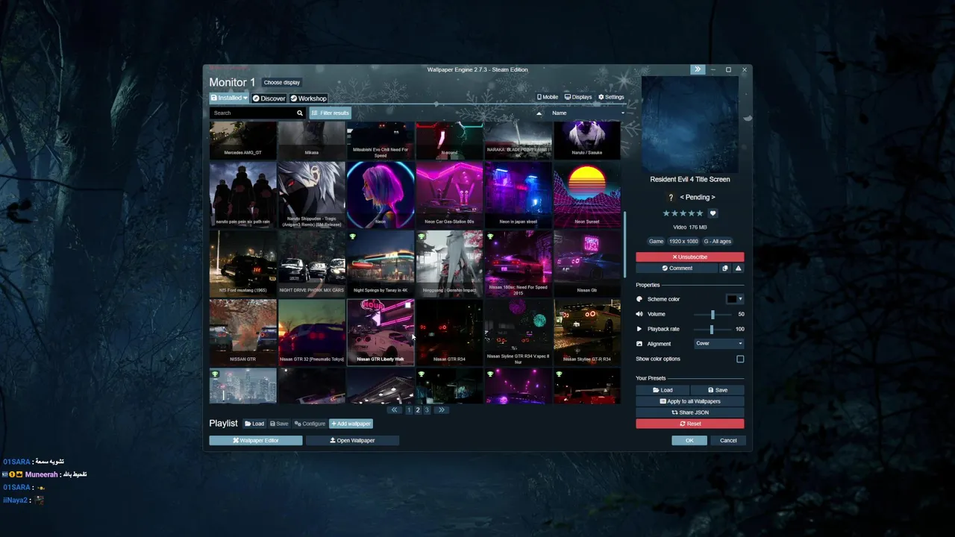This screenshot has height=537, width=955.
Task: Go to results page 1
Action: (409, 410)
